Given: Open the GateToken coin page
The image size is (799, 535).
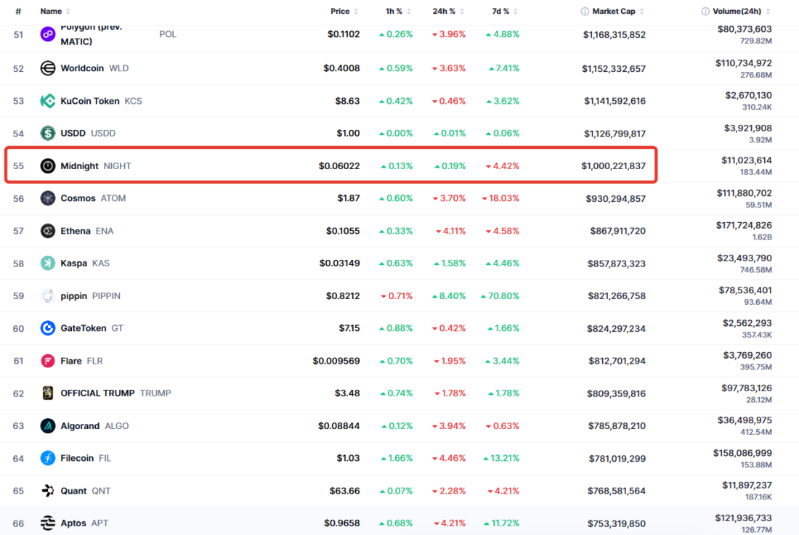Looking at the screenshot, I should pyautogui.click(x=84, y=328).
